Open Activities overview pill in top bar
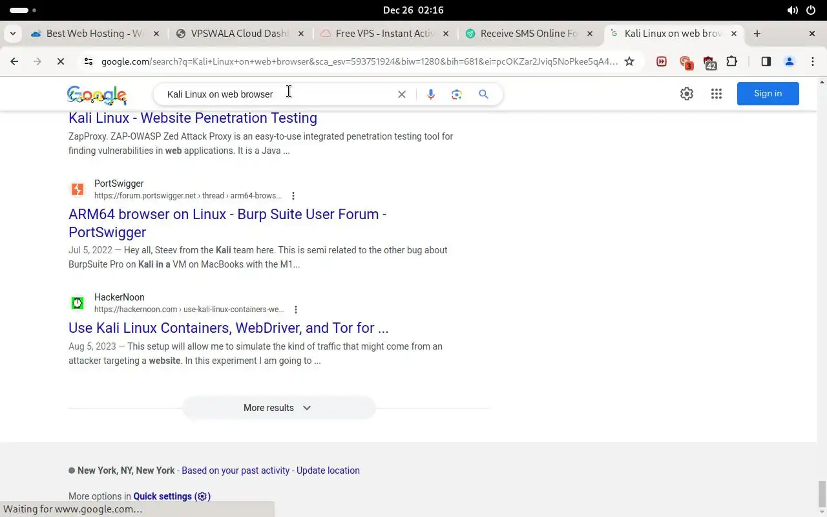The image size is (827, 517). click(23, 10)
